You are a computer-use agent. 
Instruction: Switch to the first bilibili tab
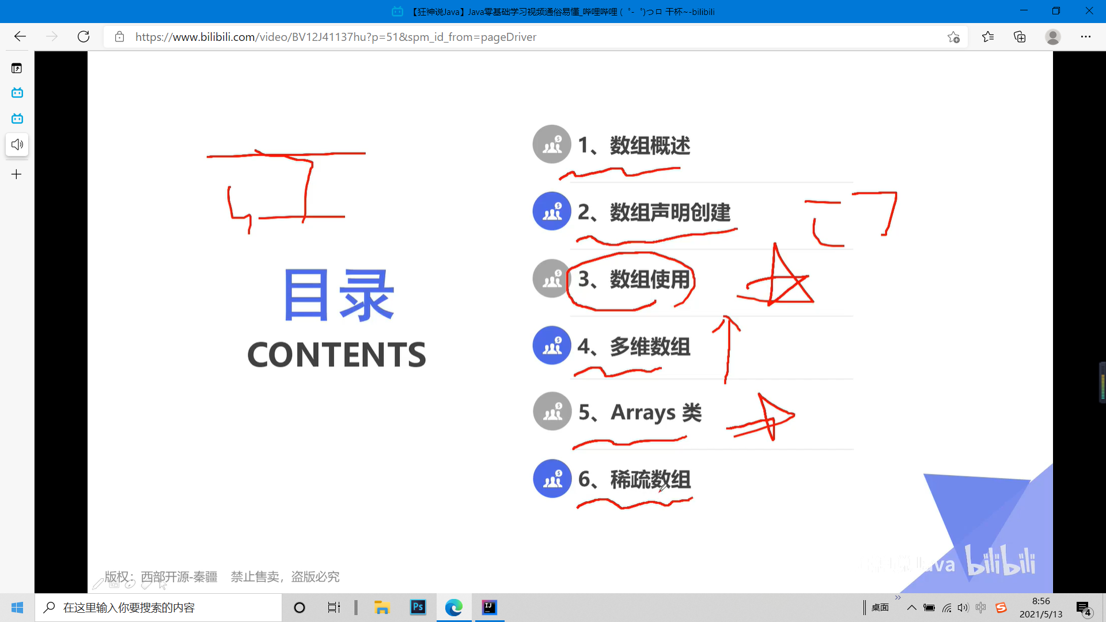pos(17,93)
